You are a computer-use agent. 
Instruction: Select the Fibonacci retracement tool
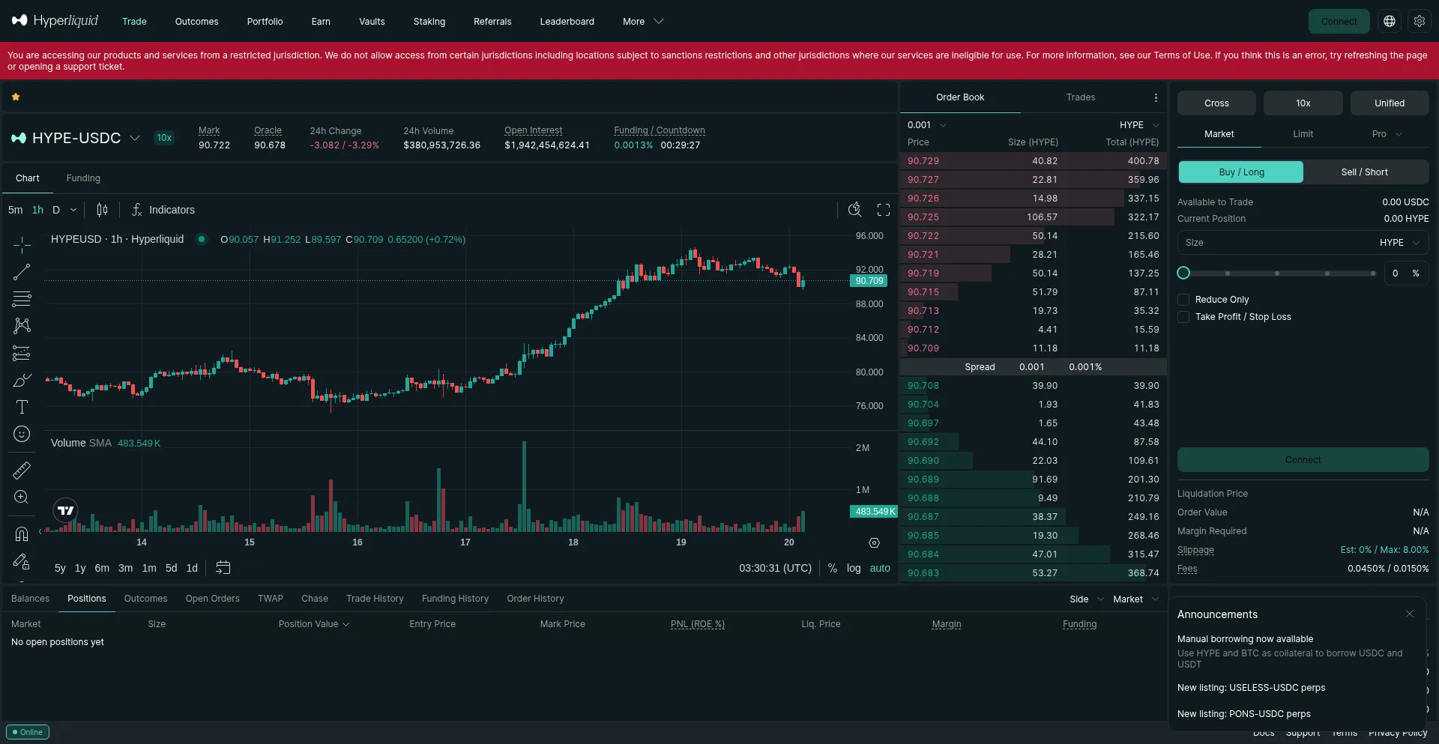(x=22, y=299)
